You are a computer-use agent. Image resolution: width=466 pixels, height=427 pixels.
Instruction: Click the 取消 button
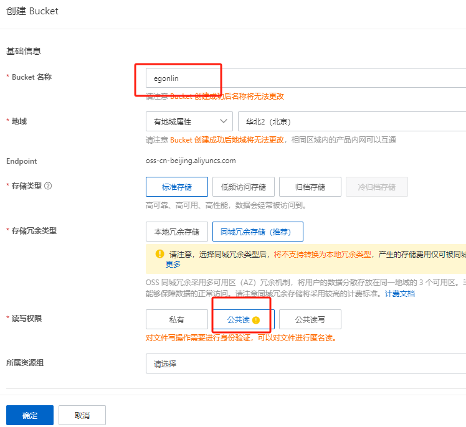[x=82, y=415]
